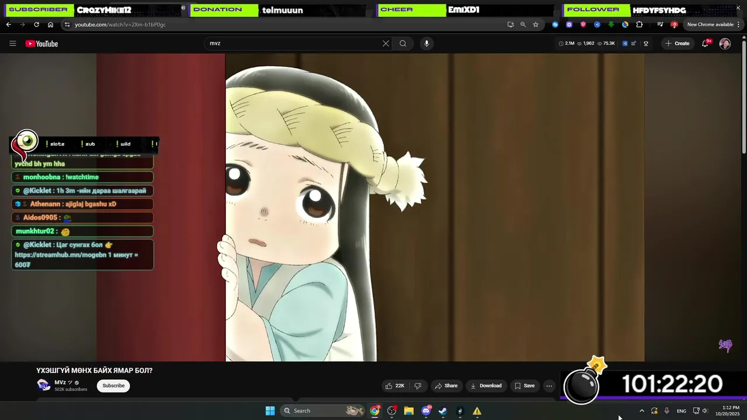Dislike the video
Image resolution: width=747 pixels, height=420 pixels.
pos(418,386)
